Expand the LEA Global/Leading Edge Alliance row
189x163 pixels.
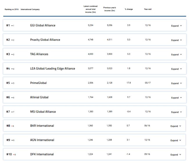tap(176, 69)
